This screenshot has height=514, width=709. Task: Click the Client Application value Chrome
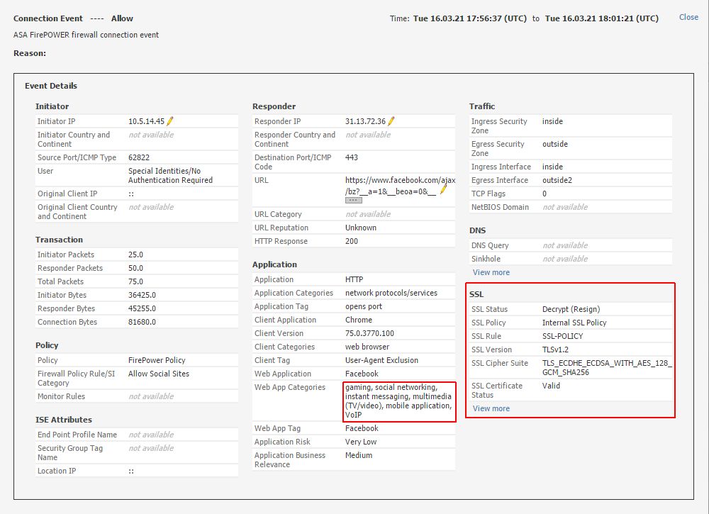click(x=359, y=320)
